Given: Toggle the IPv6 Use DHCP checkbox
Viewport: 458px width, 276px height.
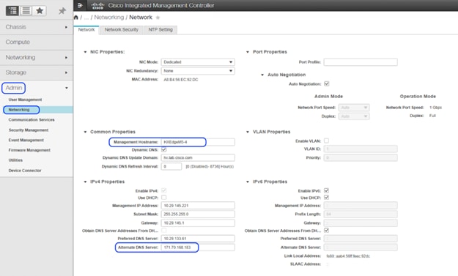Looking at the screenshot, I should [327, 198].
